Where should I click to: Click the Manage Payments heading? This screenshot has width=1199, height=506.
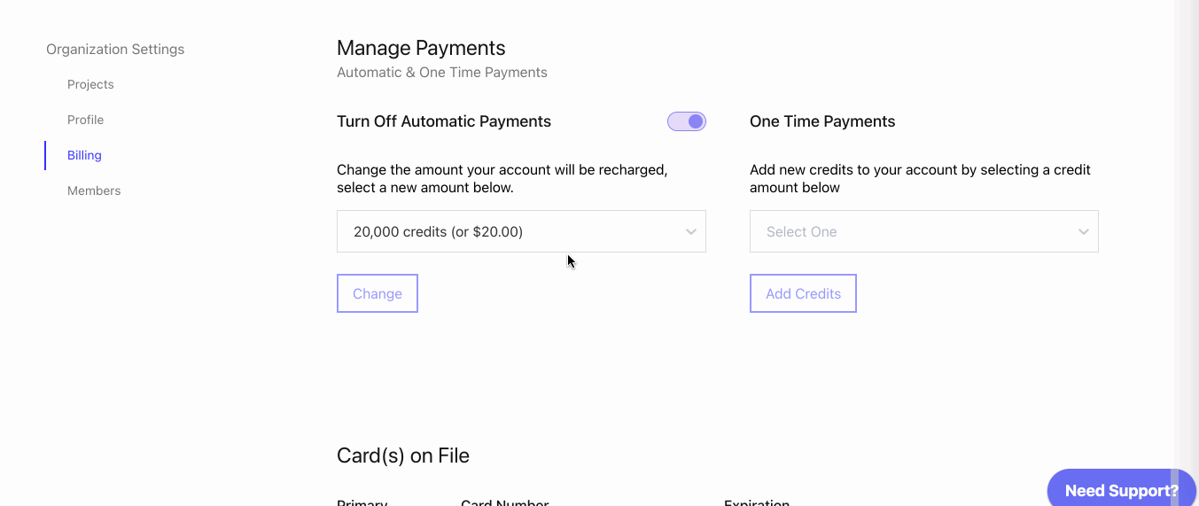[x=421, y=48]
